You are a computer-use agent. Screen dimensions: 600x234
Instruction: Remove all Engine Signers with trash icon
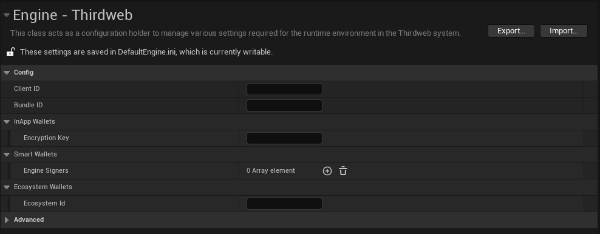tap(343, 171)
